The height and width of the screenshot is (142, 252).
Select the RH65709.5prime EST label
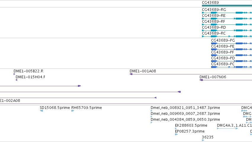(86, 108)
